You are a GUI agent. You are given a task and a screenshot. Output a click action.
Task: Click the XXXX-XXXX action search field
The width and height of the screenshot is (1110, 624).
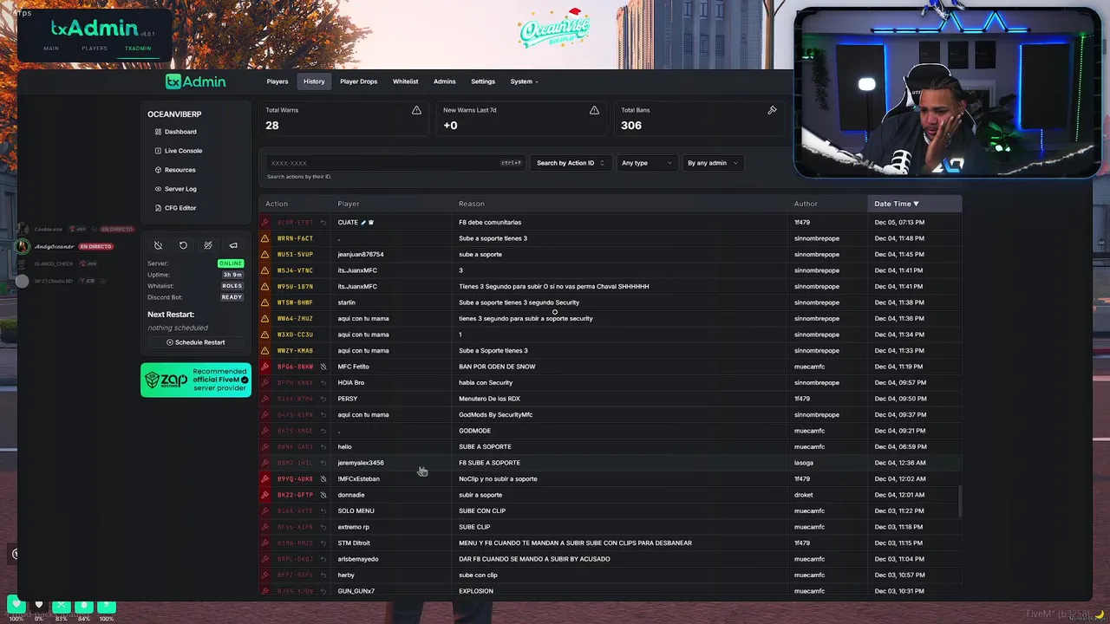tap(395, 163)
